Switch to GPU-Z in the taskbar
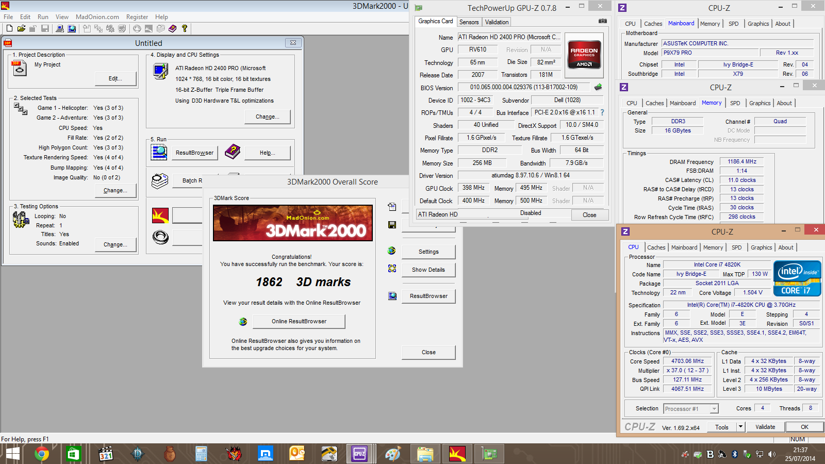 (489, 454)
